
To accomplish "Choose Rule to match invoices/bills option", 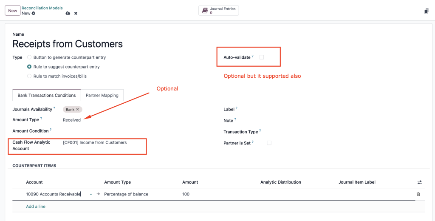I will [x=29, y=76].
